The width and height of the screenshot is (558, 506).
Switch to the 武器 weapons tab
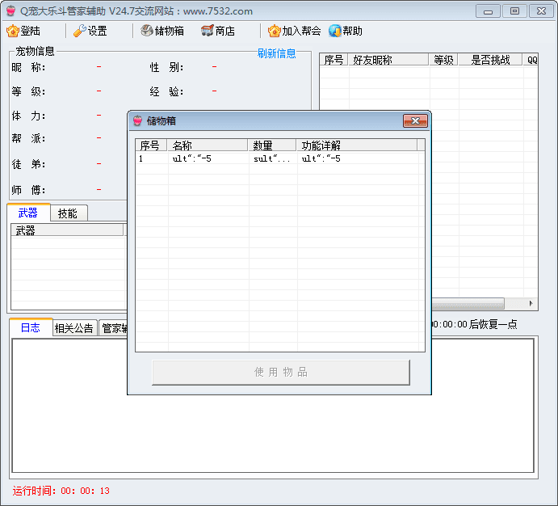point(28,213)
